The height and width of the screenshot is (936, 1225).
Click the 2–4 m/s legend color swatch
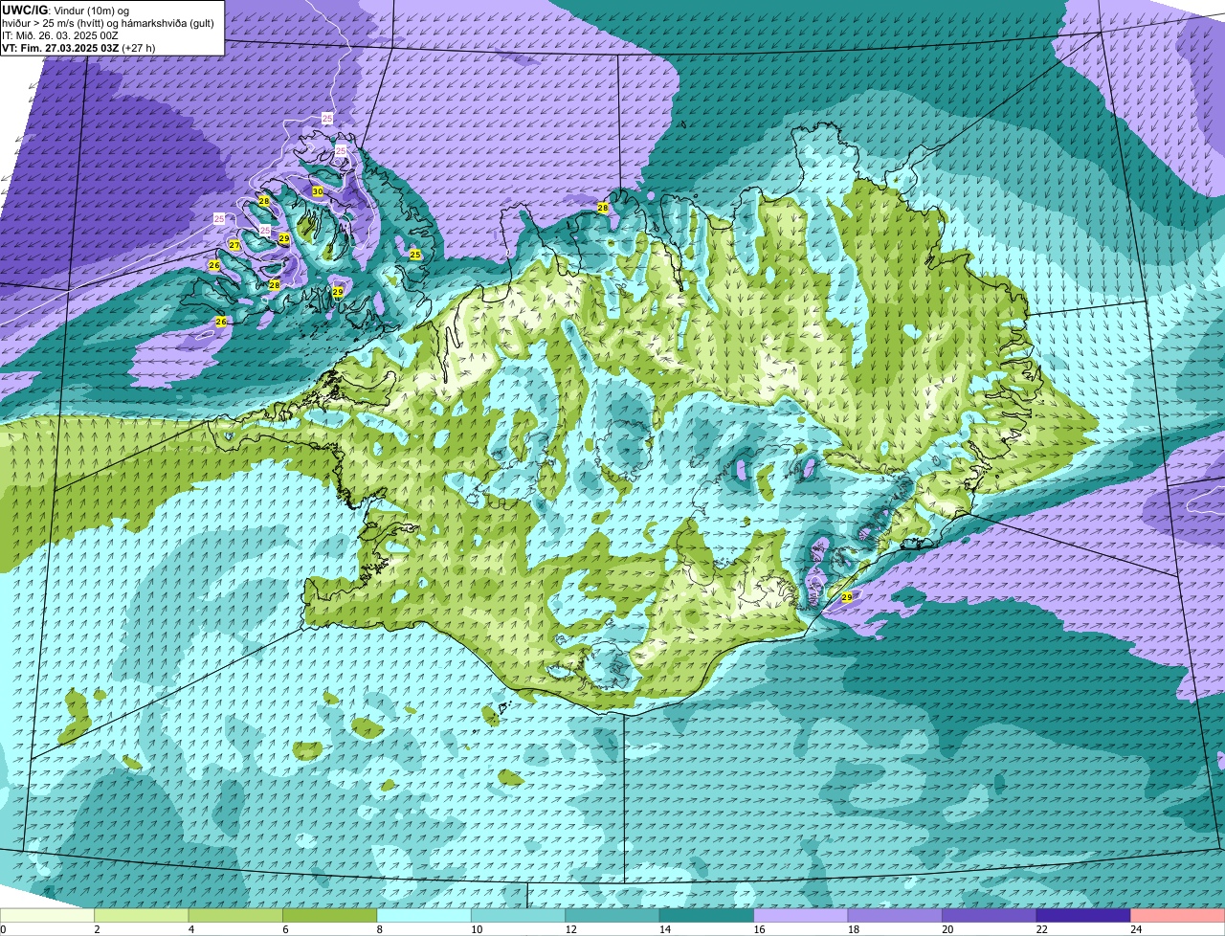click(142, 915)
